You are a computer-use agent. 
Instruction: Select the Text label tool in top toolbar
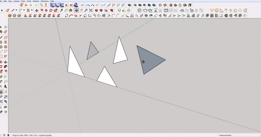(x=66, y=10)
